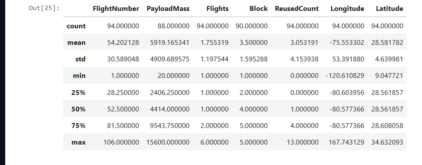Click the mean row label
This screenshot has height=165, width=422.
coord(76,43)
